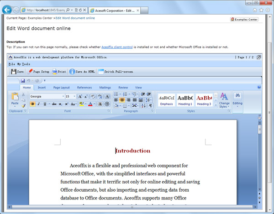Open the Georgia font name dropdown

point(63,96)
